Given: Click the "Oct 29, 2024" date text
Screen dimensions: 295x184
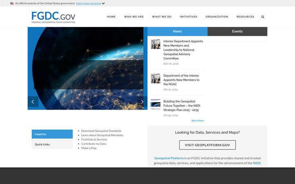Looking at the screenshot, I should 170,115.
